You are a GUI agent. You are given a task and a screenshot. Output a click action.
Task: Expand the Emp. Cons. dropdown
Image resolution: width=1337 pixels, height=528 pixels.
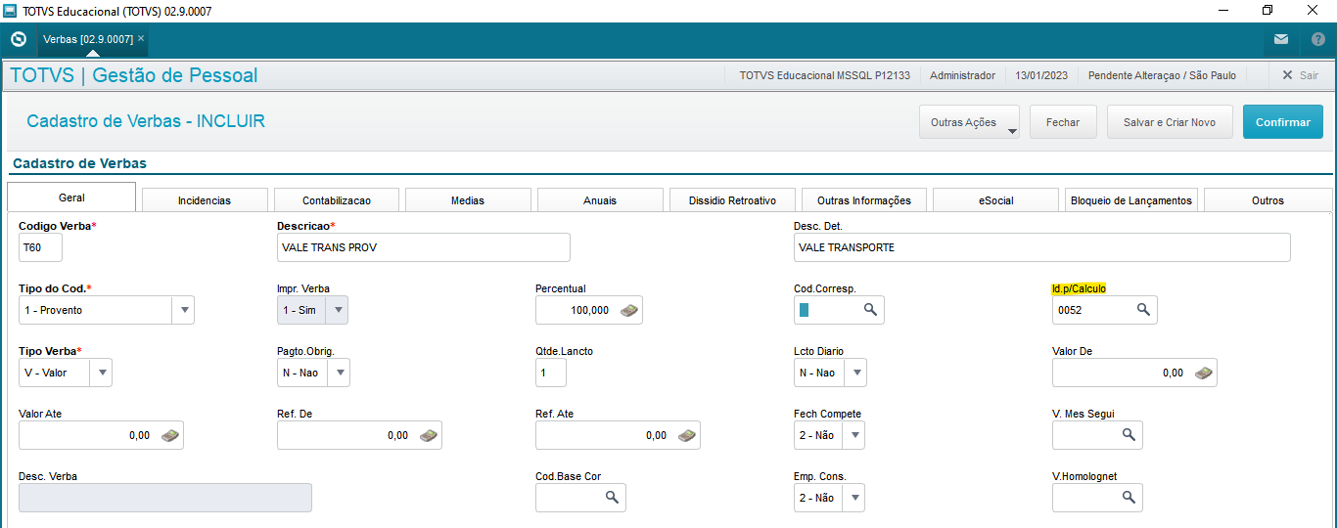pyautogui.click(x=854, y=498)
